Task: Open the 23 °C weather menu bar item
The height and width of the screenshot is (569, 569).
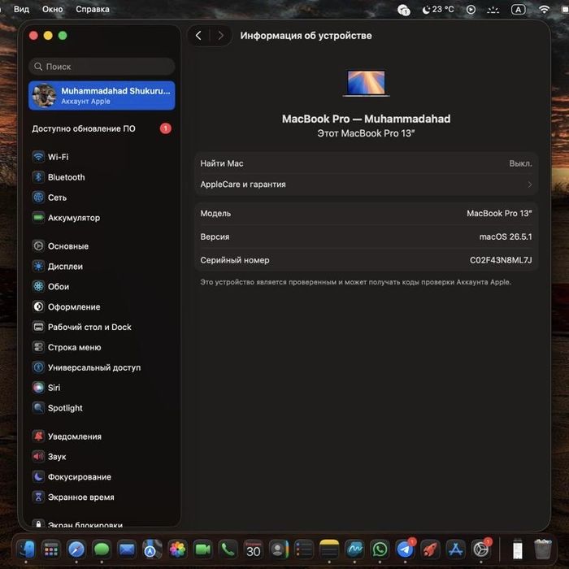Action: [438, 10]
